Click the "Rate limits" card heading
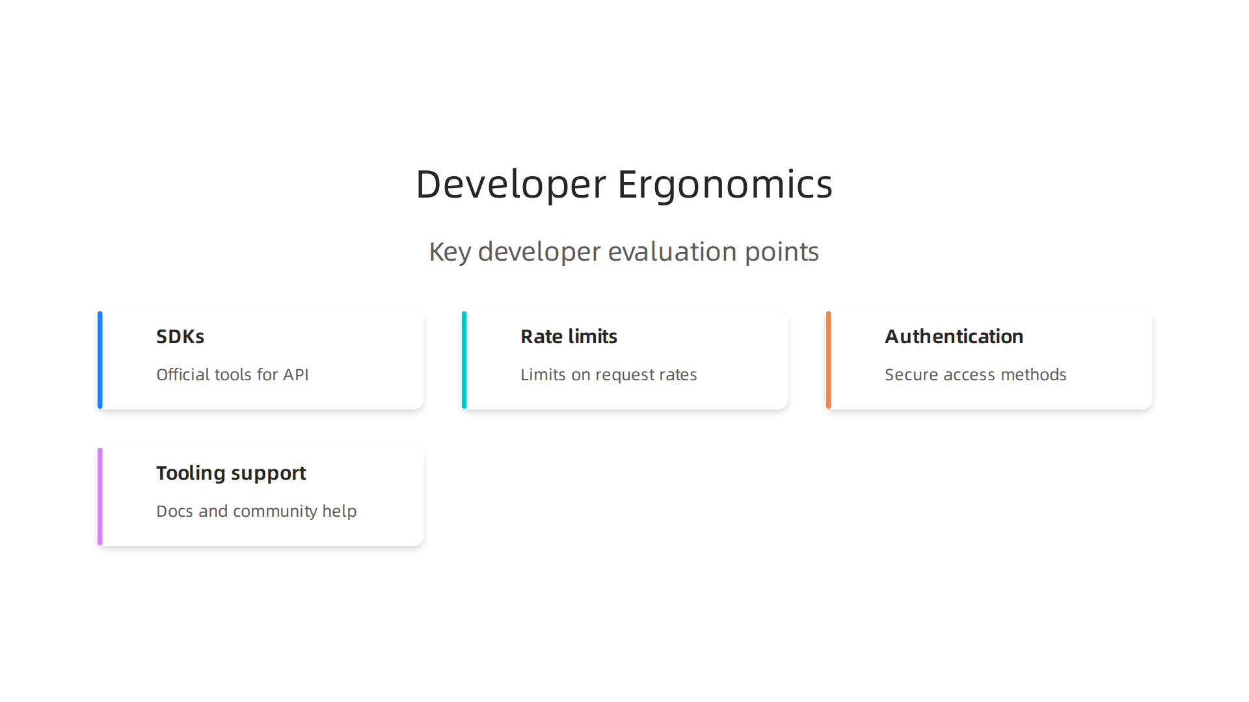The image size is (1249, 702). [x=569, y=337]
